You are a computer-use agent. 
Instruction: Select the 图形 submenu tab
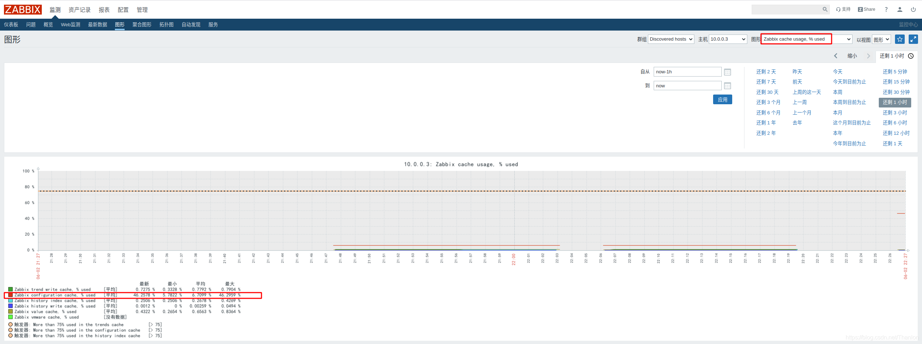coord(120,24)
